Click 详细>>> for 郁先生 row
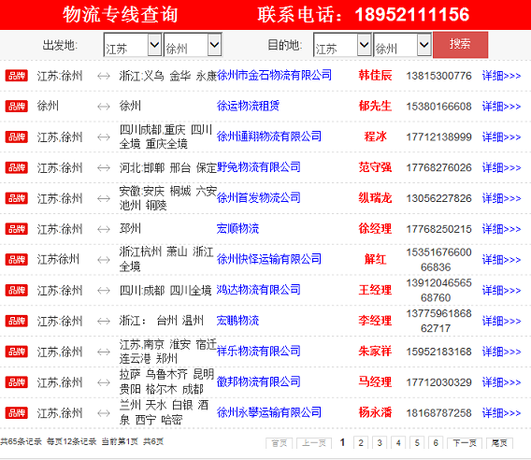The image size is (531, 460). (501, 107)
